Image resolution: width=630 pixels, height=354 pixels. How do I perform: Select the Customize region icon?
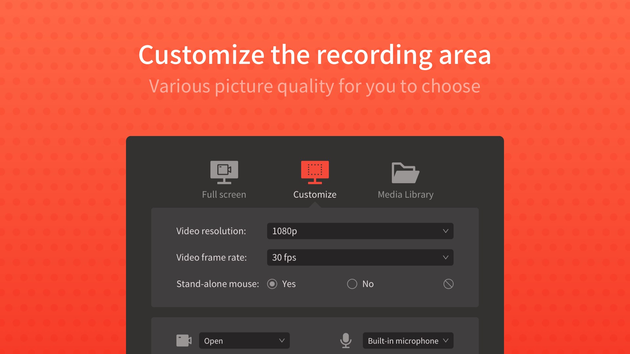click(315, 172)
